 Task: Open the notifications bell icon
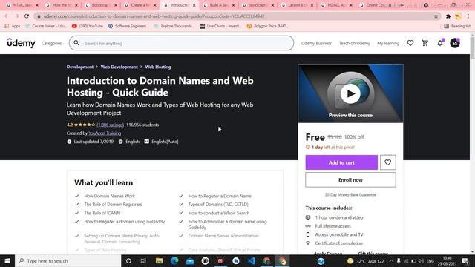click(x=440, y=43)
